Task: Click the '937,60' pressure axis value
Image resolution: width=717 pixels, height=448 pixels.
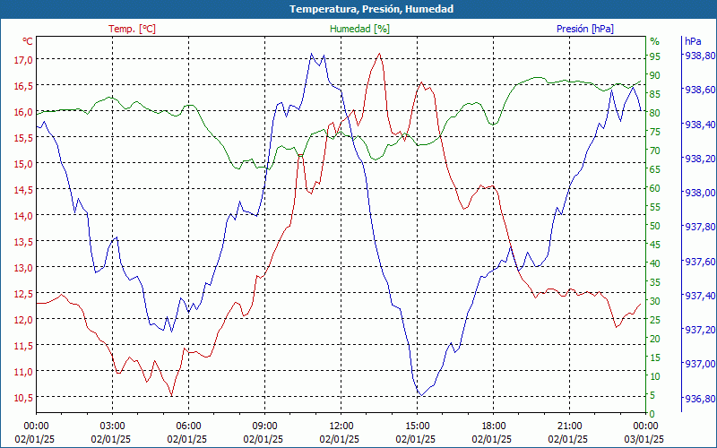Action: coord(699,262)
